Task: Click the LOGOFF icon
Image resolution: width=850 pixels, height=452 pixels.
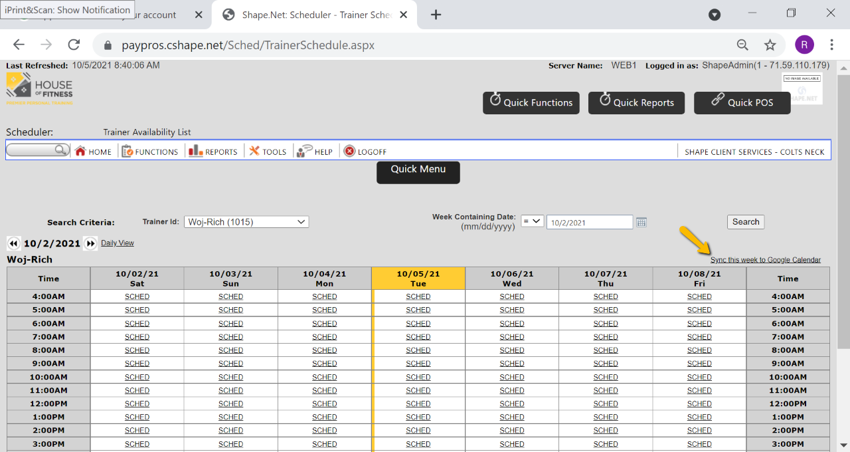Action: [351, 151]
